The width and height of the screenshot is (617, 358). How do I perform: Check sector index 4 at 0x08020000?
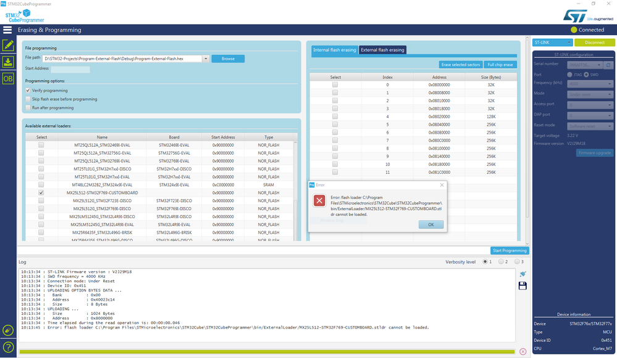335,116
